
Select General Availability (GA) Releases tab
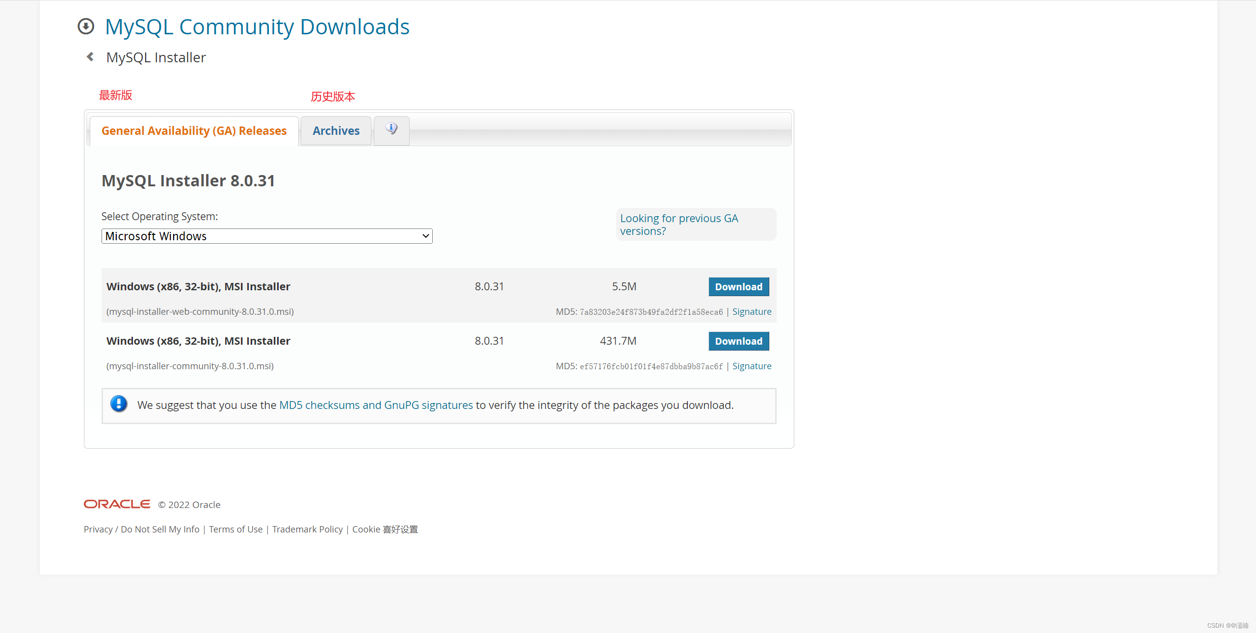[194, 131]
